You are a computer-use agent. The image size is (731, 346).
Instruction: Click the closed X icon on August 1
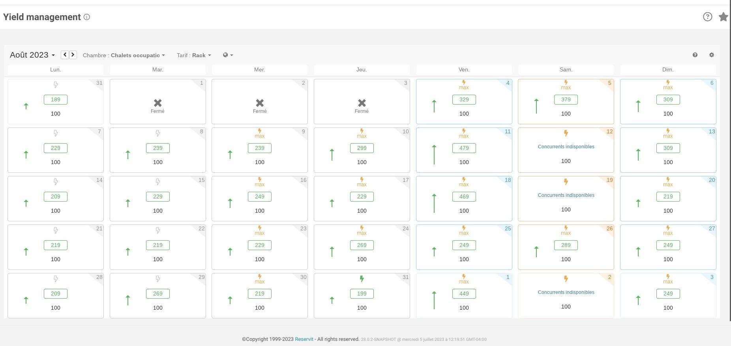(157, 103)
